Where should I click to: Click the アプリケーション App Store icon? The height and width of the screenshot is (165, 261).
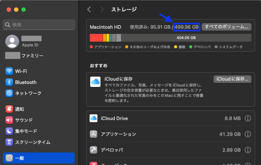(94, 134)
